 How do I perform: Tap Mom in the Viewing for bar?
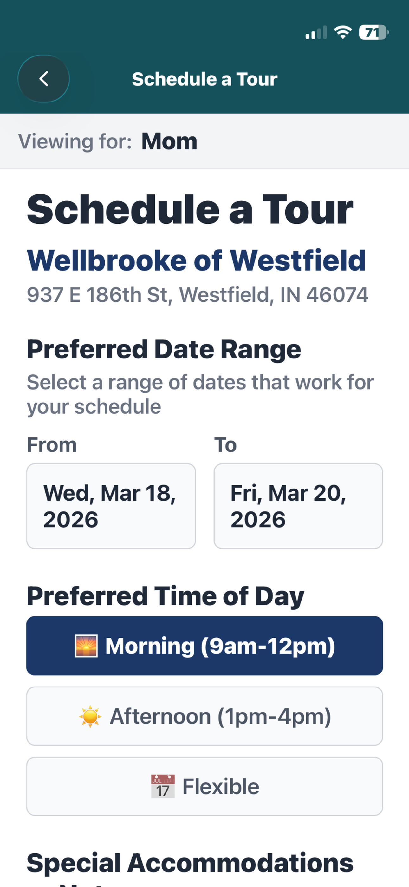[x=169, y=141]
